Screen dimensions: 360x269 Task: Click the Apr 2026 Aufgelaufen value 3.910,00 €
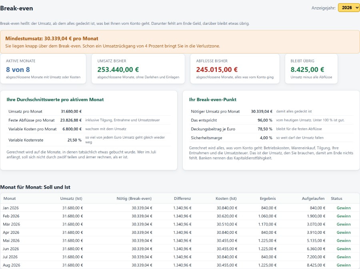tap(316, 233)
